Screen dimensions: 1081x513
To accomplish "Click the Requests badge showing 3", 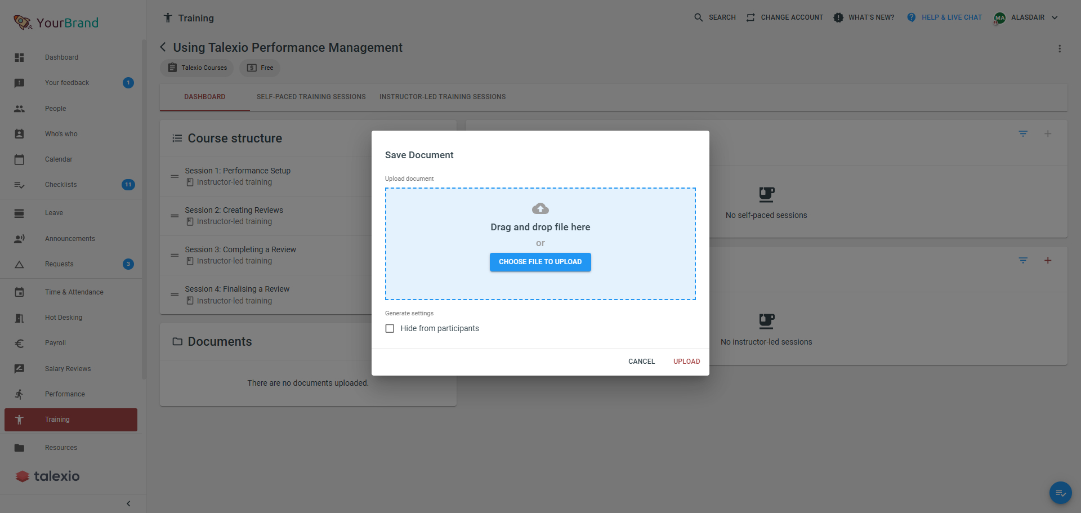I will (x=128, y=264).
